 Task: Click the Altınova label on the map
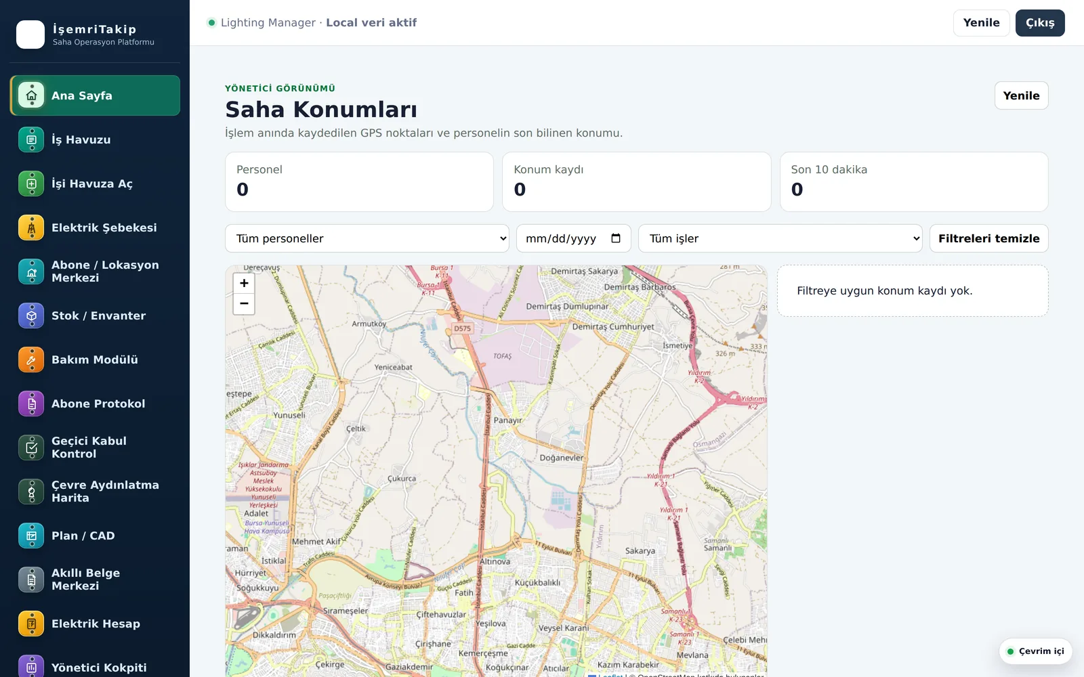(x=495, y=562)
